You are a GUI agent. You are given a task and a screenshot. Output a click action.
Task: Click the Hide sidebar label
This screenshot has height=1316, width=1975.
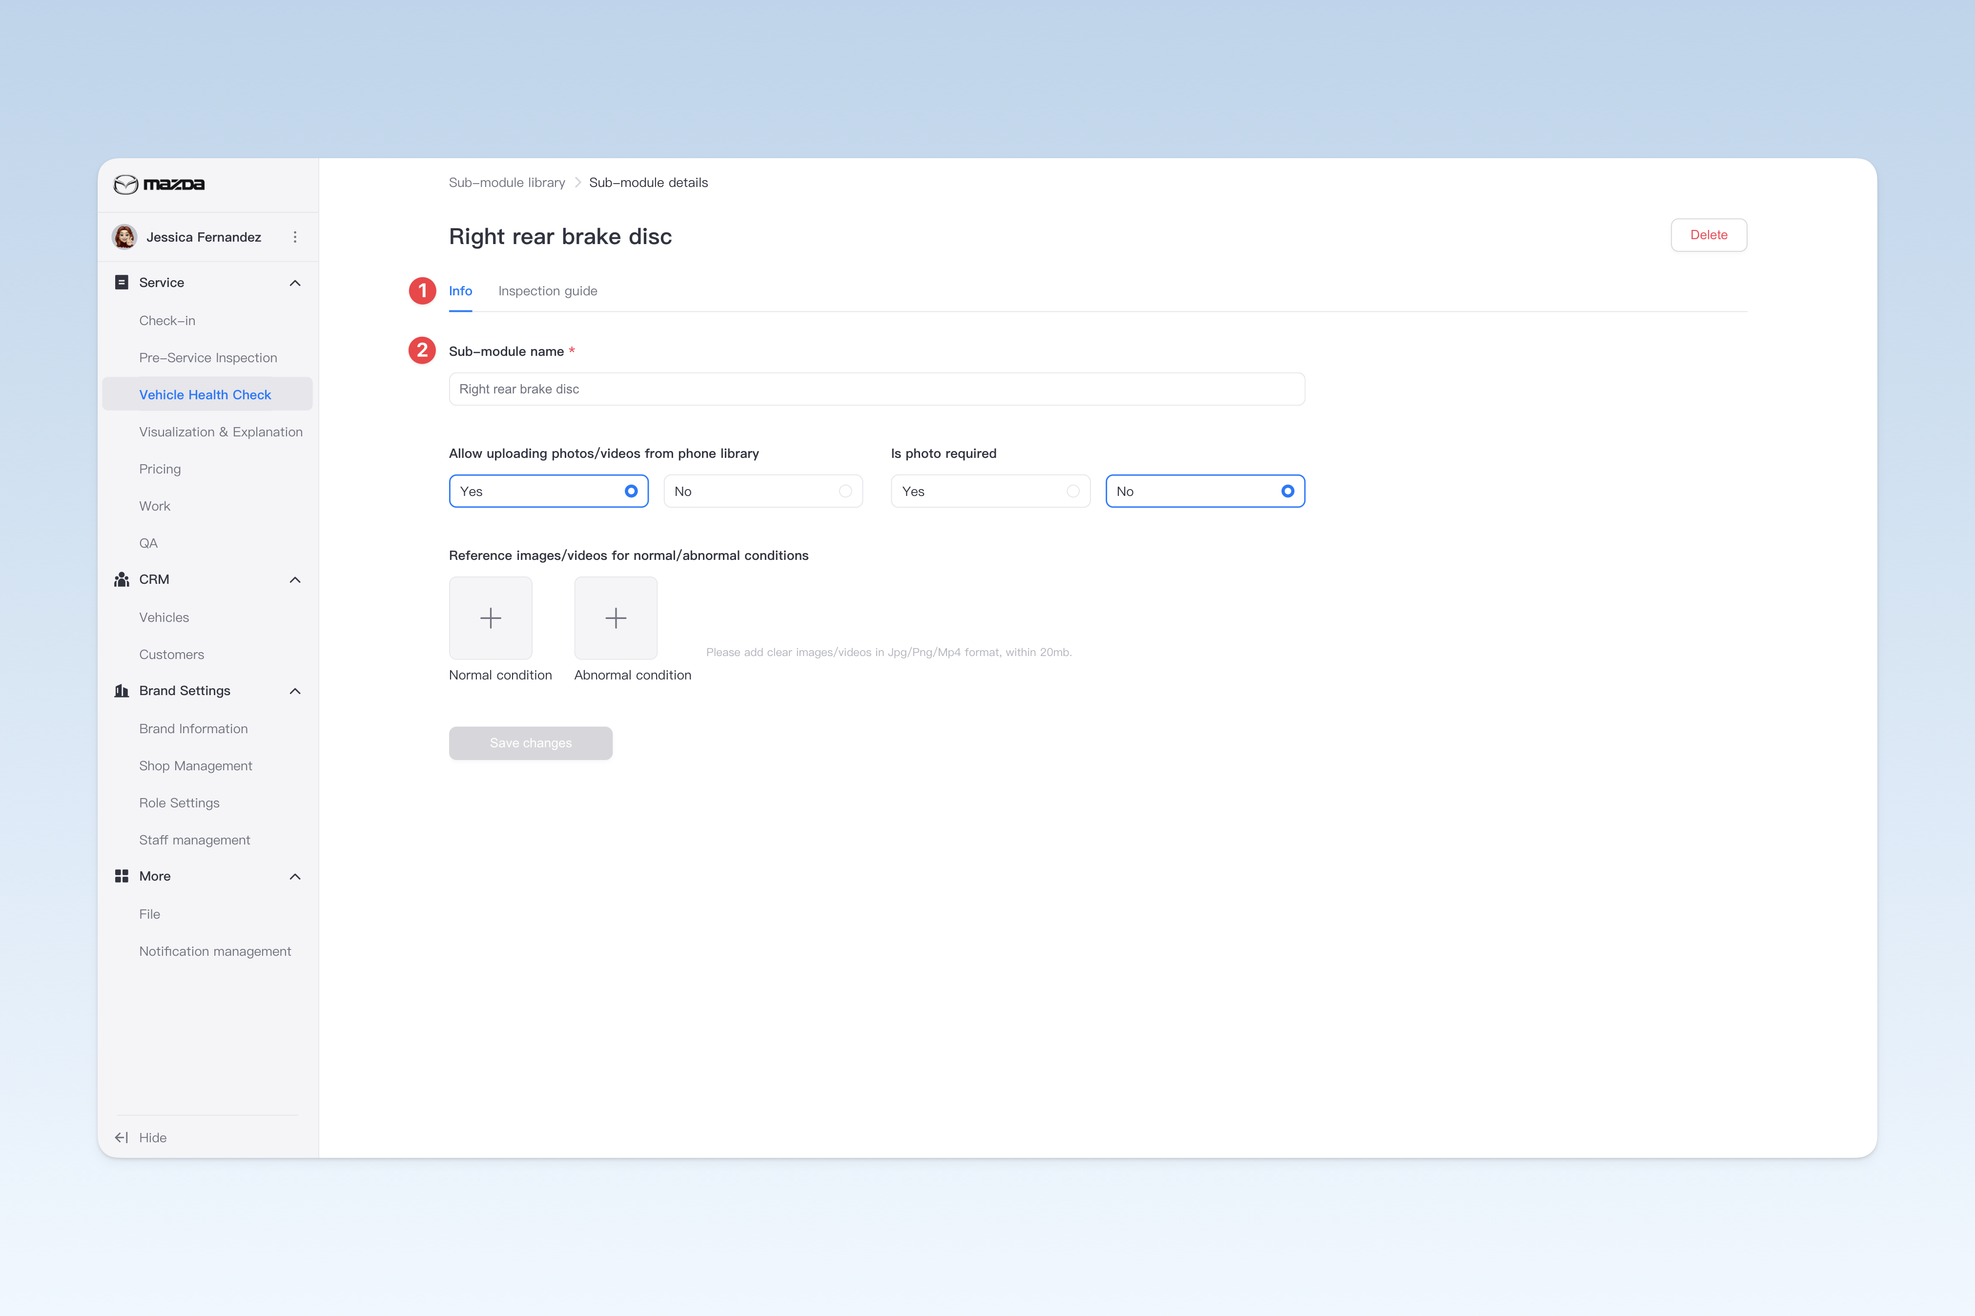coord(153,1138)
